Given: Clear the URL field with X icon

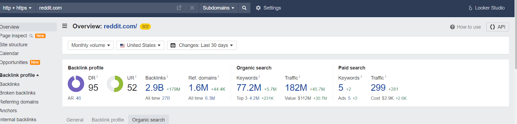Looking at the screenshot, I should tap(192, 8).
